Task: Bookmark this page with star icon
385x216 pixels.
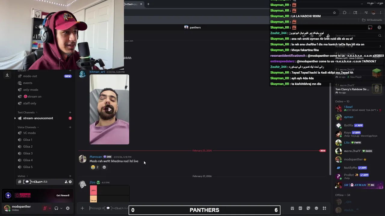Action: coord(334,13)
